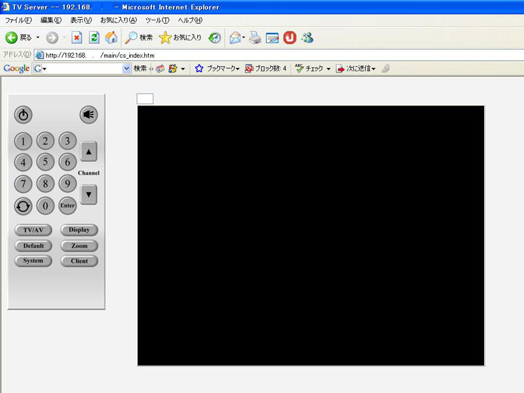
Task: Click the Google logo on the toolbar
Action: pyautogui.click(x=16, y=69)
